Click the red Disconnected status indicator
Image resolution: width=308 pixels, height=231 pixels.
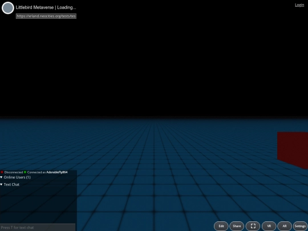tap(2, 172)
